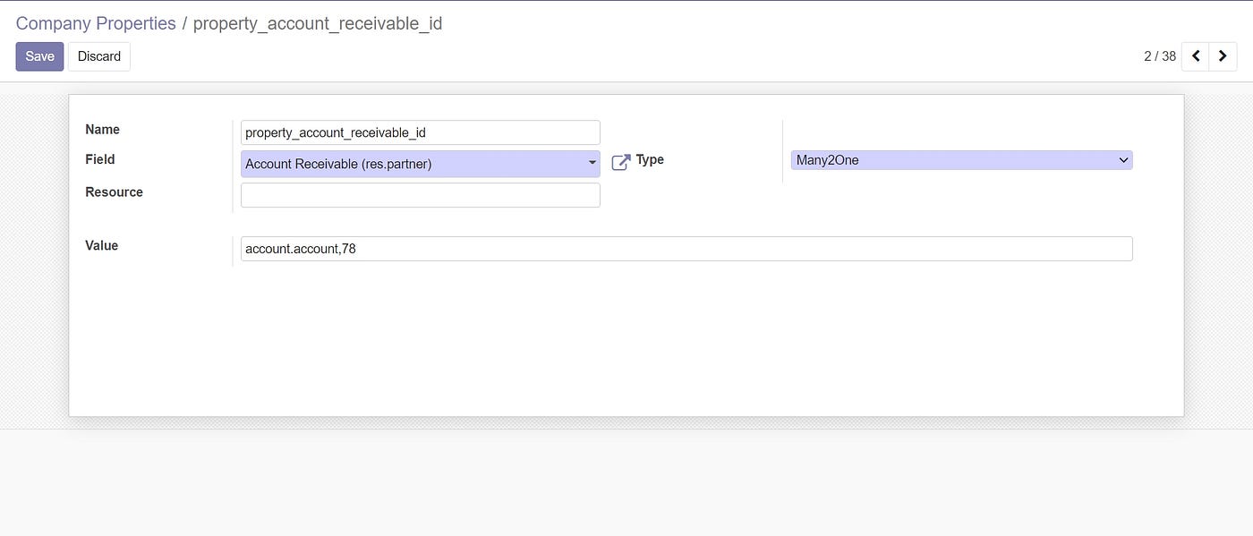This screenshot has height=536, width=1253.
Task: Open the Field external link icon
Action: coord(621,163)
